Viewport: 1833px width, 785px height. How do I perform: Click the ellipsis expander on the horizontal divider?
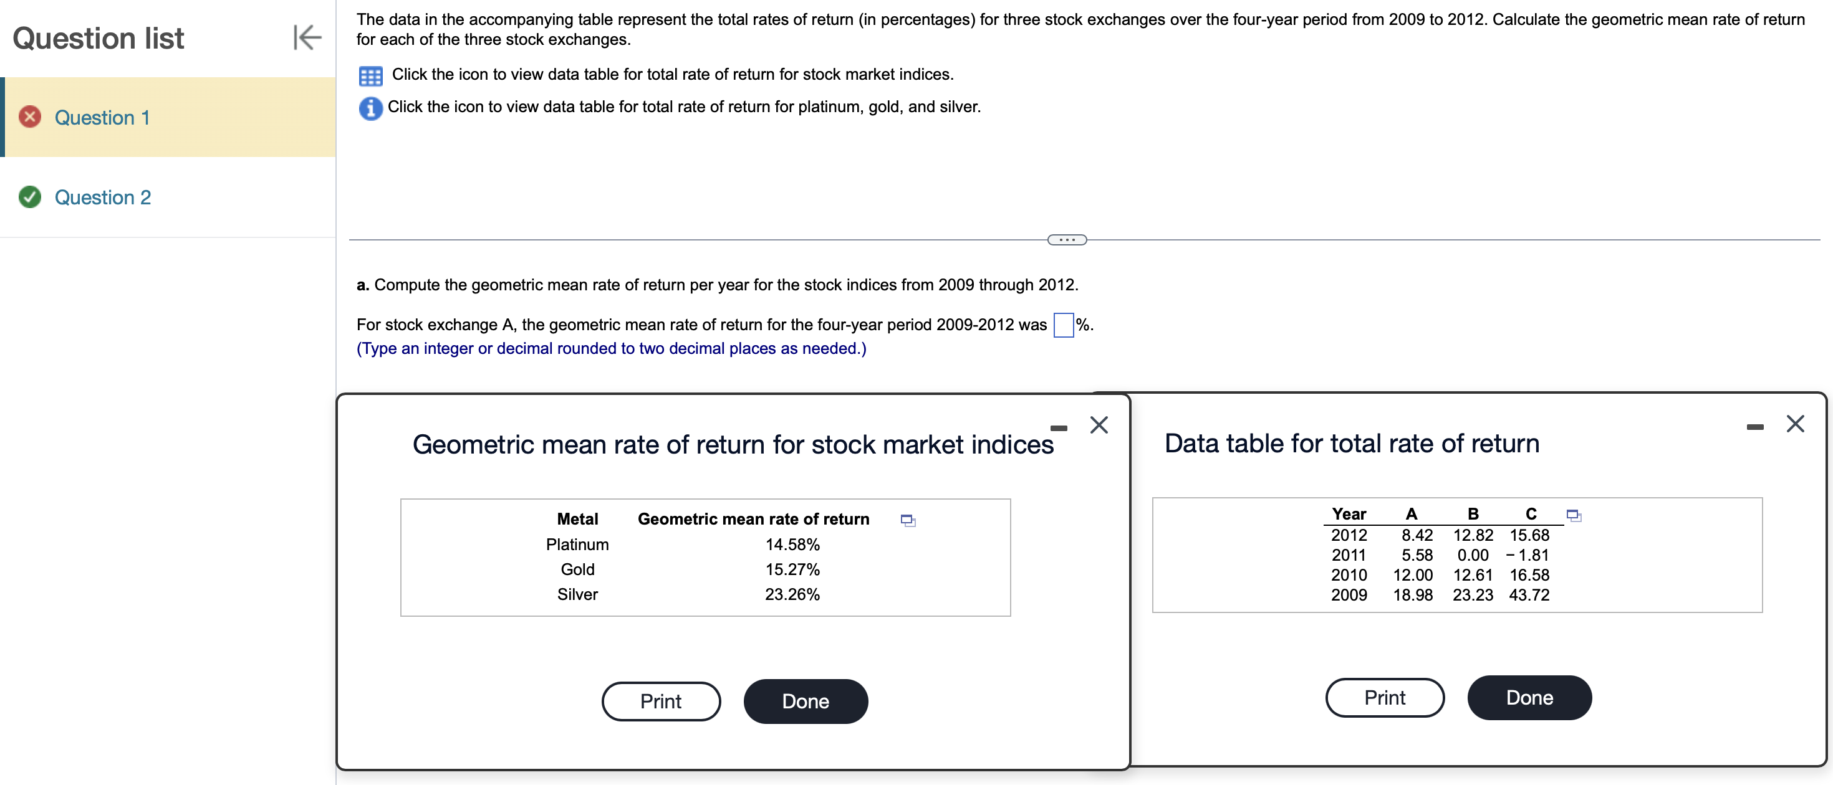[x=1067, y=240]
